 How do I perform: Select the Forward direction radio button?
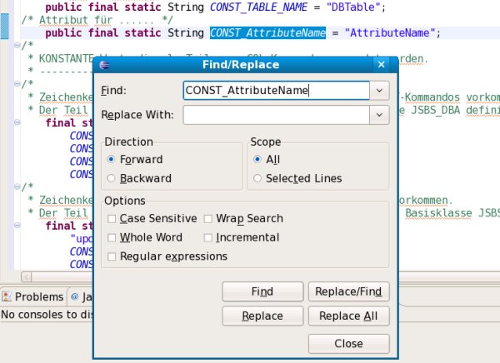(x=112, y=159)
